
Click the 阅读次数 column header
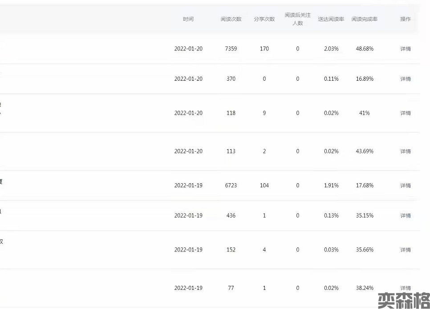click(231, 19)
